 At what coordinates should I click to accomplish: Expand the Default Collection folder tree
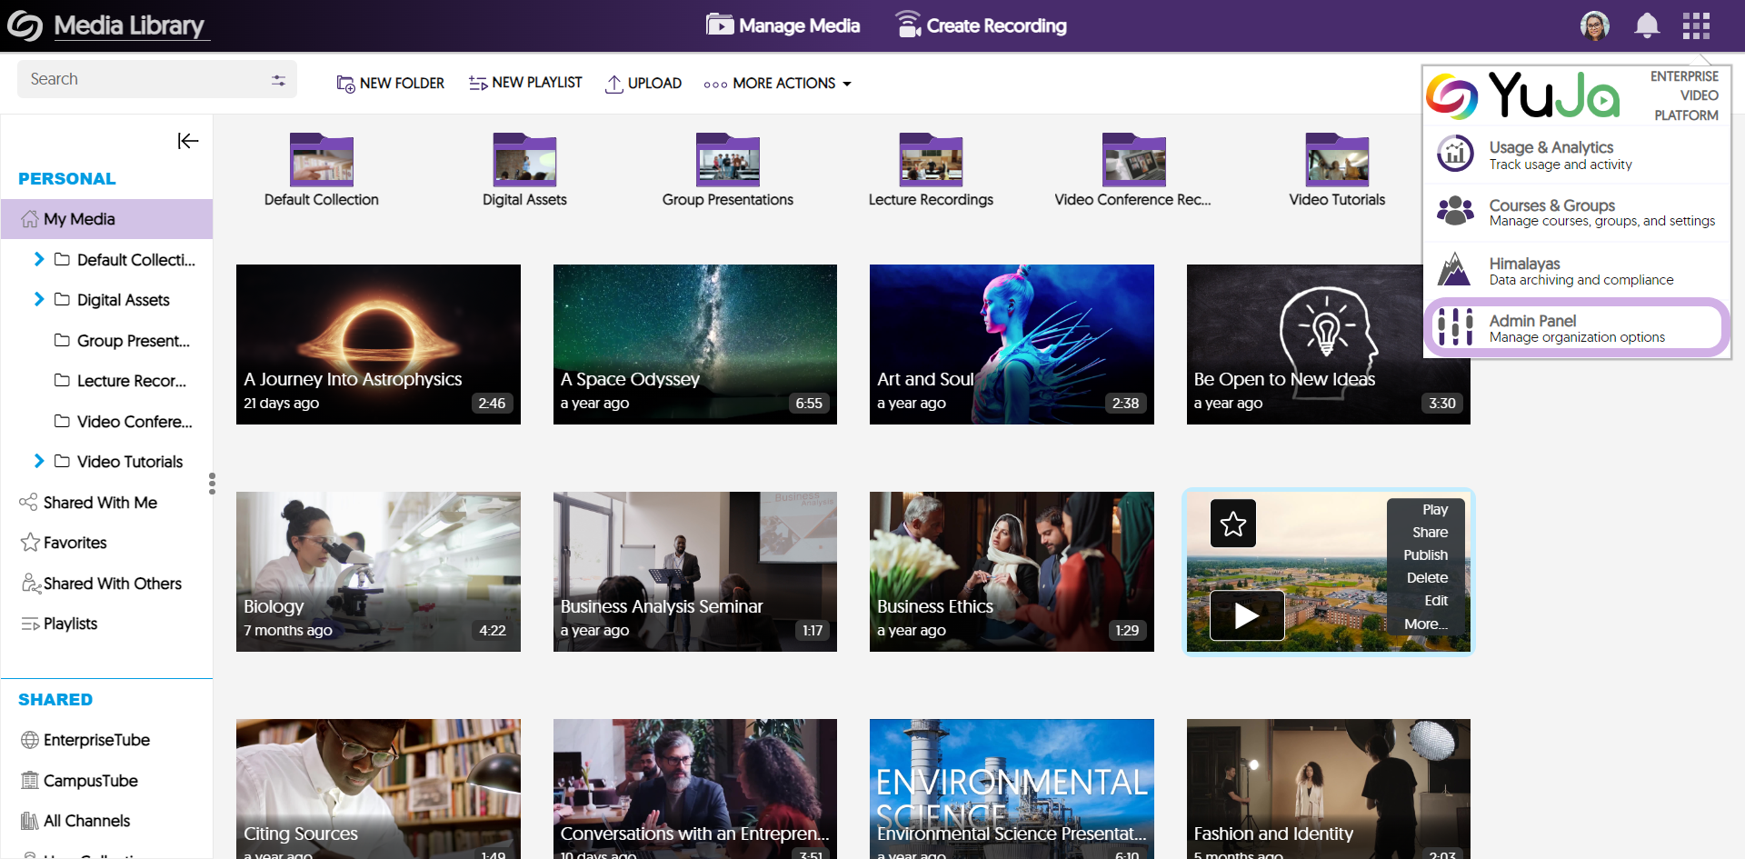39,259
